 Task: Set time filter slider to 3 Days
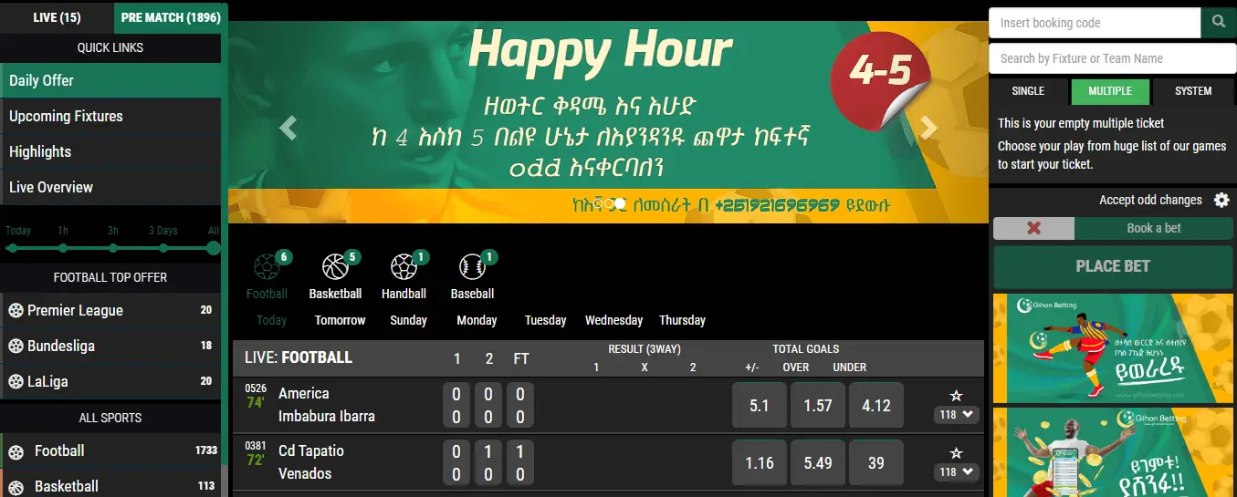tap(163, 247)
